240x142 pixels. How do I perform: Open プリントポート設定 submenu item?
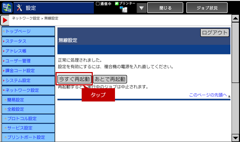28,137
